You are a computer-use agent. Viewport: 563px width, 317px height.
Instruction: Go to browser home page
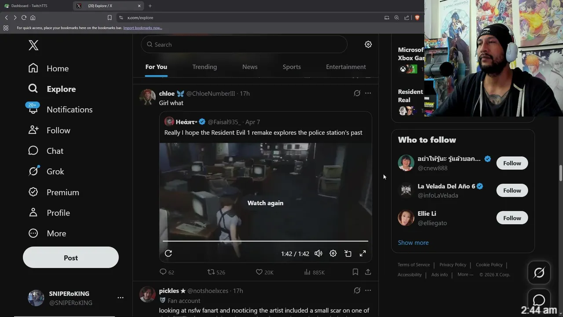33,18
